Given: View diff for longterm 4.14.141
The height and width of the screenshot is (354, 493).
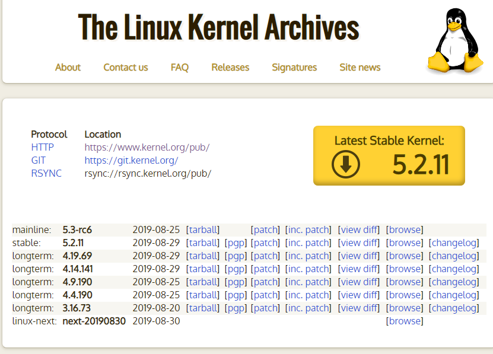Looking at the screenshot, I should [x=359, y=269].
